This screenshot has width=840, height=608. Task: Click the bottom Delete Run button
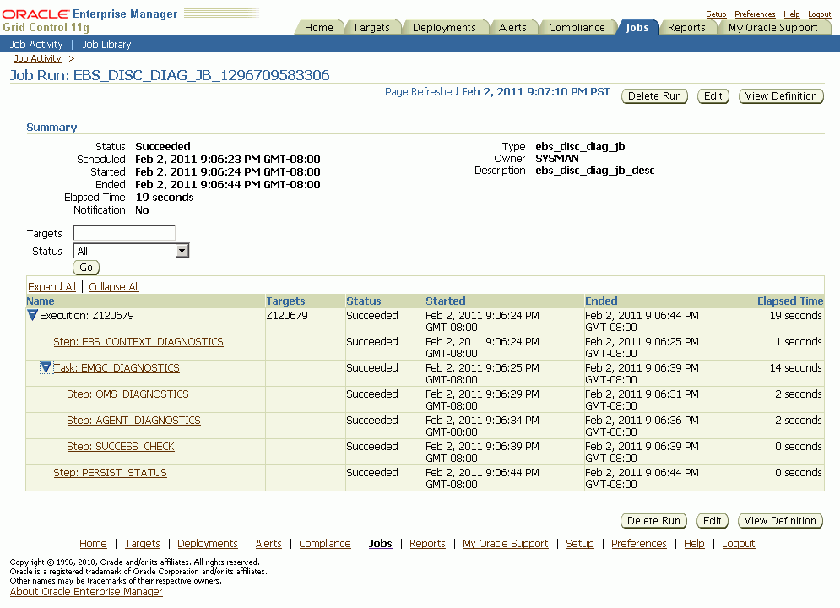pos(653,521)
